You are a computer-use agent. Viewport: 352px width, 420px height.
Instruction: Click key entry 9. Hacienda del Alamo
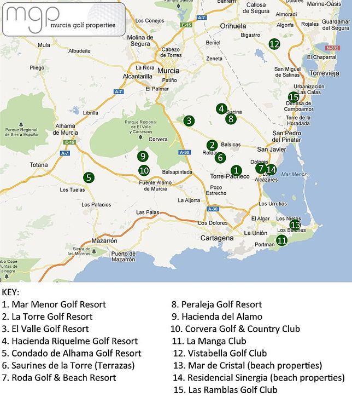[217, 317]
